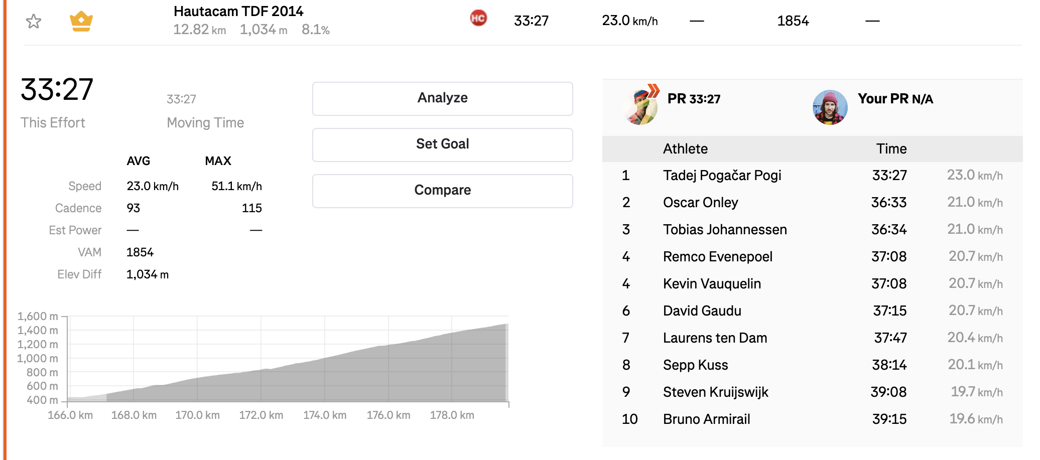The height and width of the screenshot is (460, 1040).
Task: Click the Compare button
Action: click(442, 191)
